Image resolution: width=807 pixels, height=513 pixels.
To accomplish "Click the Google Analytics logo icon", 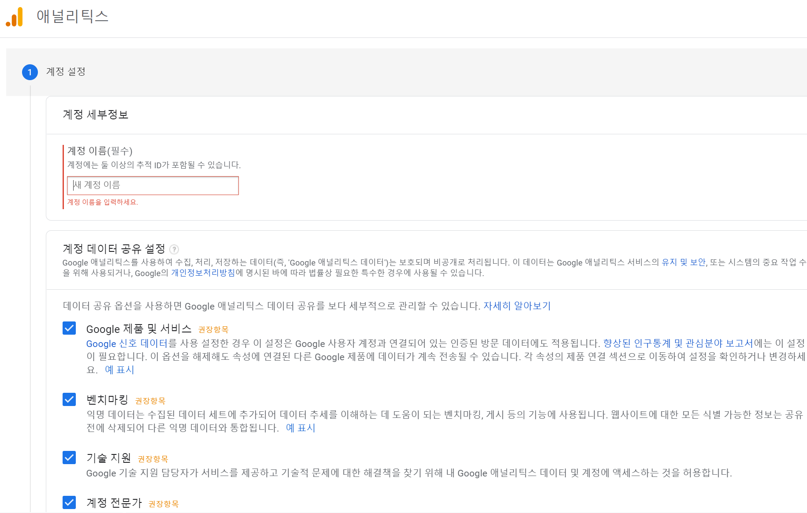I will click(x=14, y=17).
